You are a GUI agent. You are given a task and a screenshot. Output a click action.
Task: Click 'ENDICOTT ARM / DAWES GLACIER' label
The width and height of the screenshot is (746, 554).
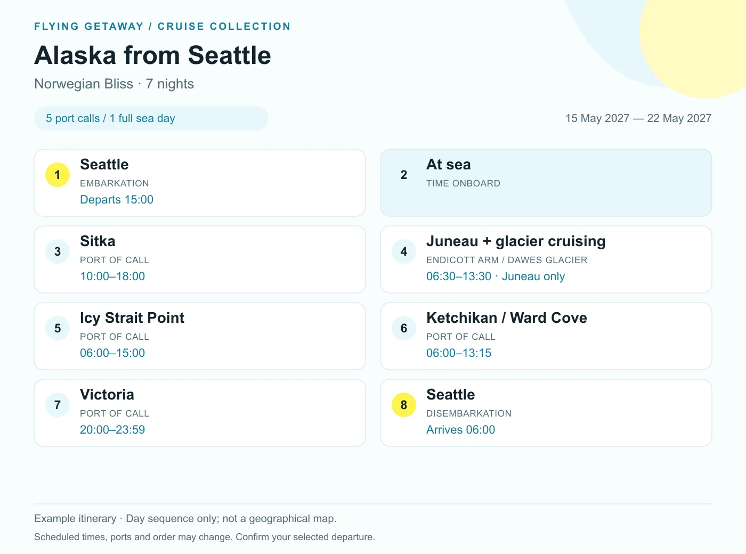coord(507,260)
